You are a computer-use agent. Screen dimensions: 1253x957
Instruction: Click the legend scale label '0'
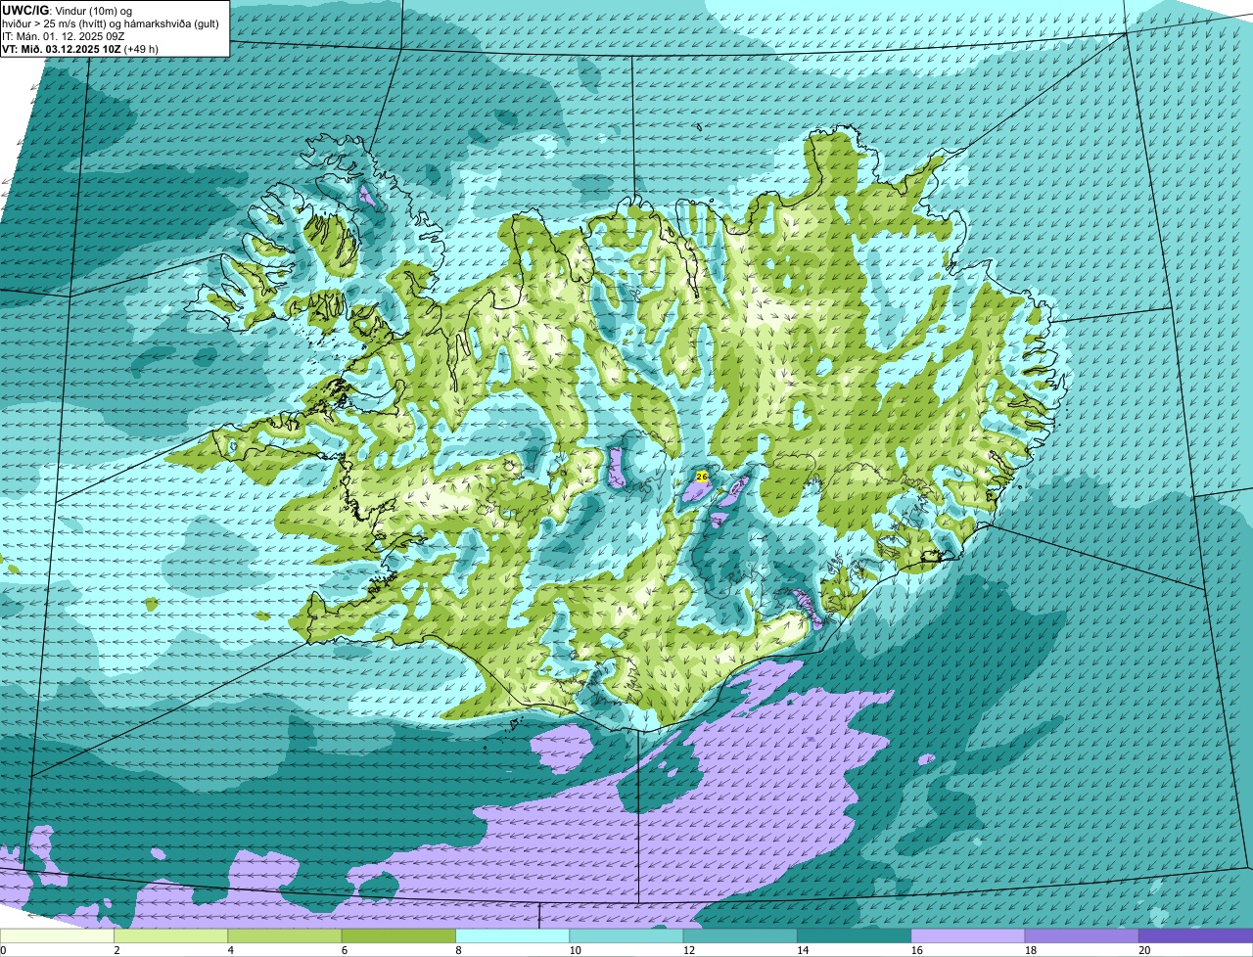4,950
